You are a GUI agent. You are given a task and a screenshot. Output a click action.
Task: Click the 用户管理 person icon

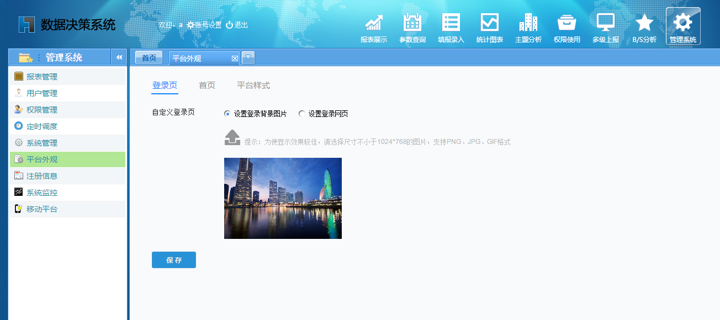pos(19,93)
